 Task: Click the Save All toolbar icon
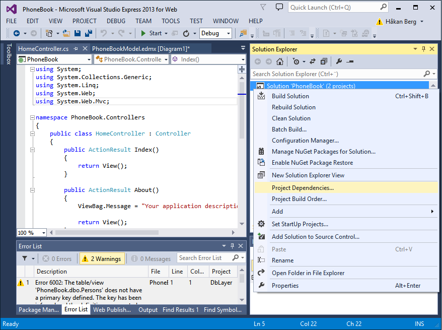click(x=89, y=33)
